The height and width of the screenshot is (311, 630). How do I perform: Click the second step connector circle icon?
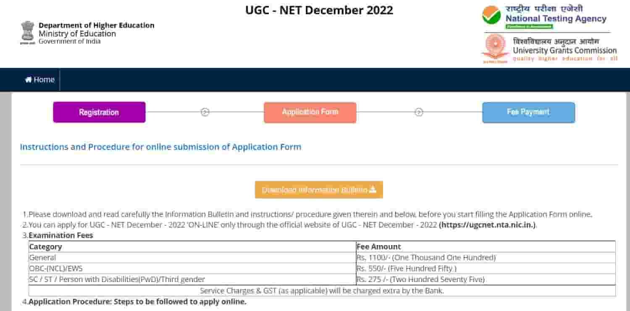[x=418, y=112]
